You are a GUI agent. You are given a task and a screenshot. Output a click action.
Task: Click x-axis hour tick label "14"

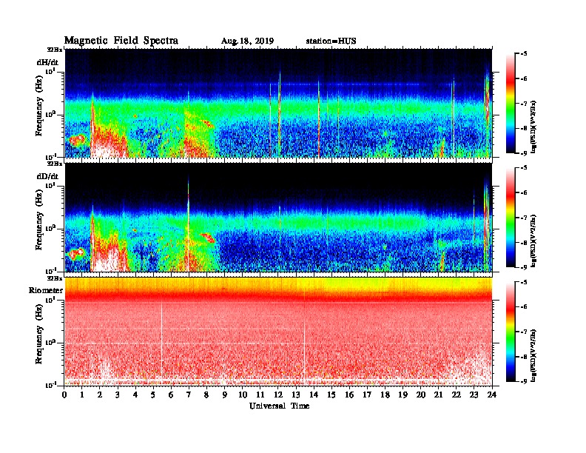coord(314,395)
